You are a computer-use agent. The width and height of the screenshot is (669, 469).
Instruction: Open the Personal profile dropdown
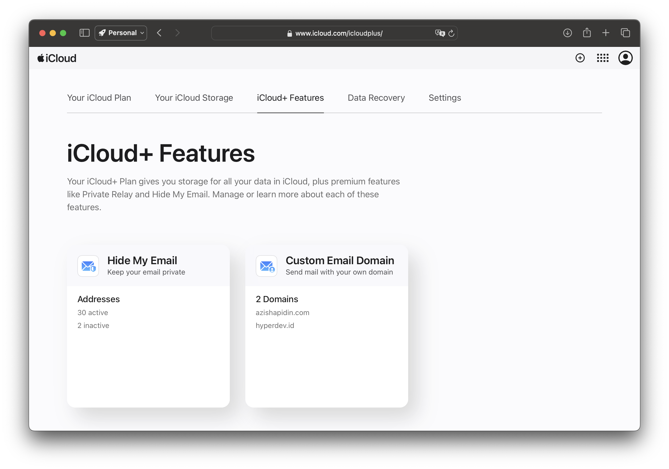point(121,33)
